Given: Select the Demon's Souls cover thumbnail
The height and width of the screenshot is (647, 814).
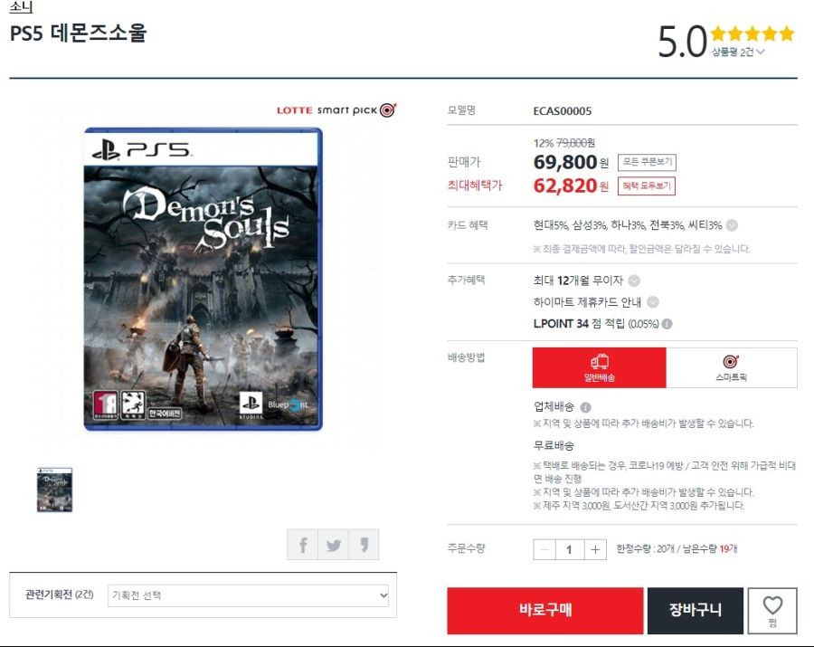Looking at the screenshot, I should click(x=54, y=490).
